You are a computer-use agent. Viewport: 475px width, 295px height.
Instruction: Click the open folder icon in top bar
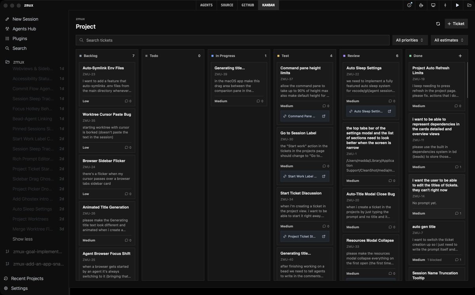point(469,5)
